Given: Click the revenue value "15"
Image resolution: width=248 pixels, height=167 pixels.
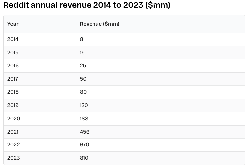Looking at the screenshot, I should coord(82,53).
